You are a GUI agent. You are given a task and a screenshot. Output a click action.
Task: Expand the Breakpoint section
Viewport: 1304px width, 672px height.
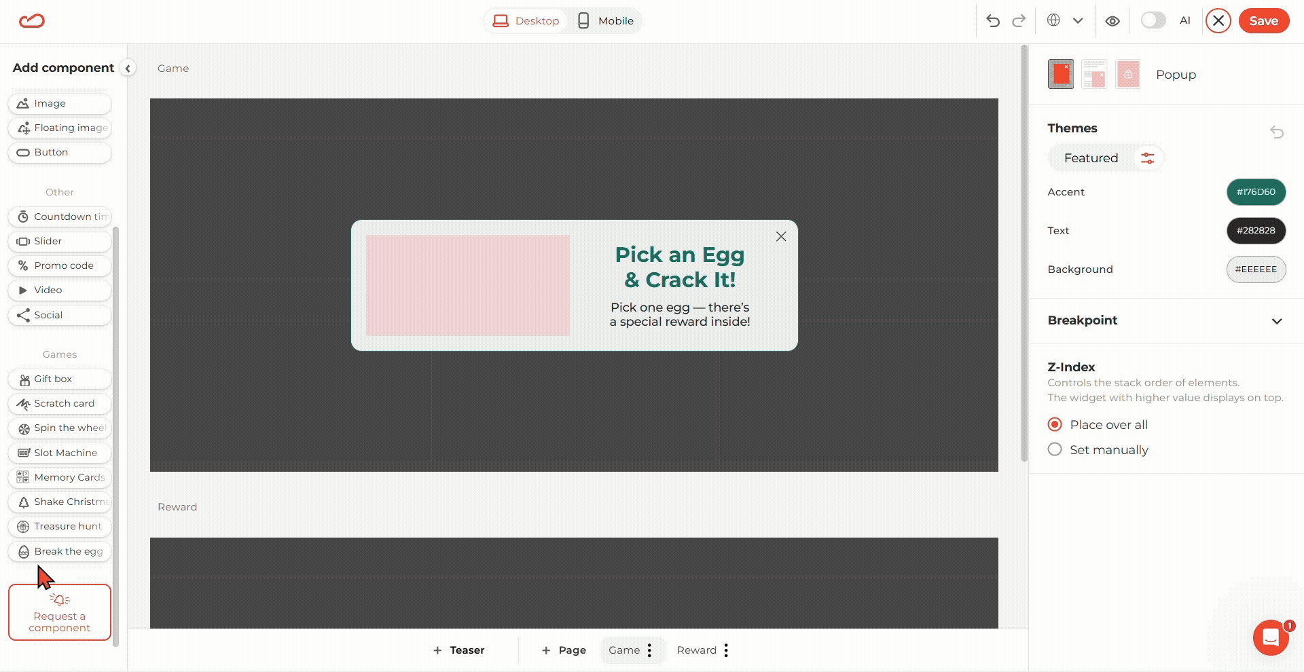[1277, 321]
